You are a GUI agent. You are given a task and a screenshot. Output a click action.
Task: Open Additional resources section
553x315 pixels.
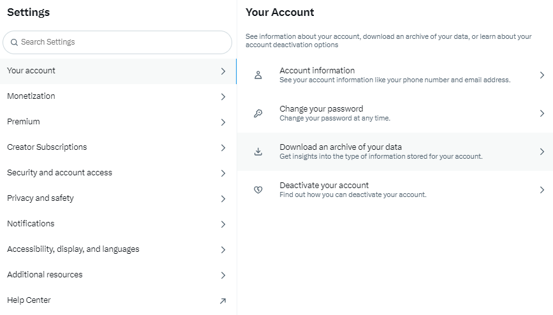pyautogui.click(x=45, y=275)
